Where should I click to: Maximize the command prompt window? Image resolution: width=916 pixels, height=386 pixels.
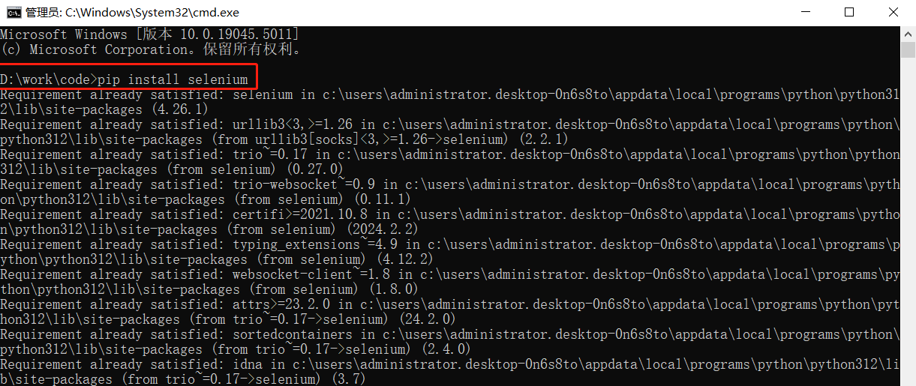850,12
